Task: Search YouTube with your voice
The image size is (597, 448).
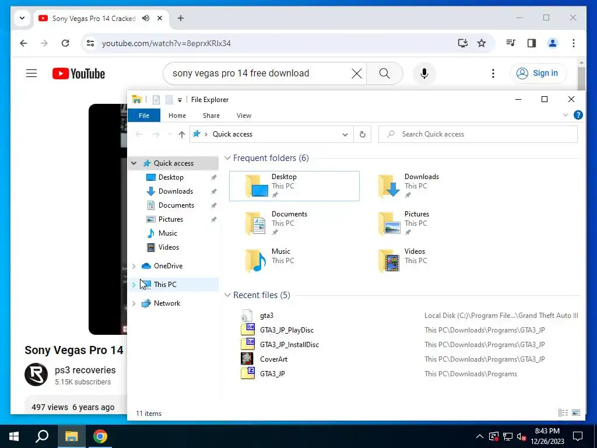Action: (424, 73)
